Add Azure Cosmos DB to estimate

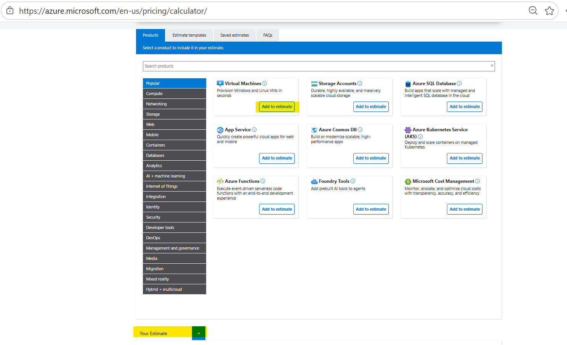click(371, 158)
